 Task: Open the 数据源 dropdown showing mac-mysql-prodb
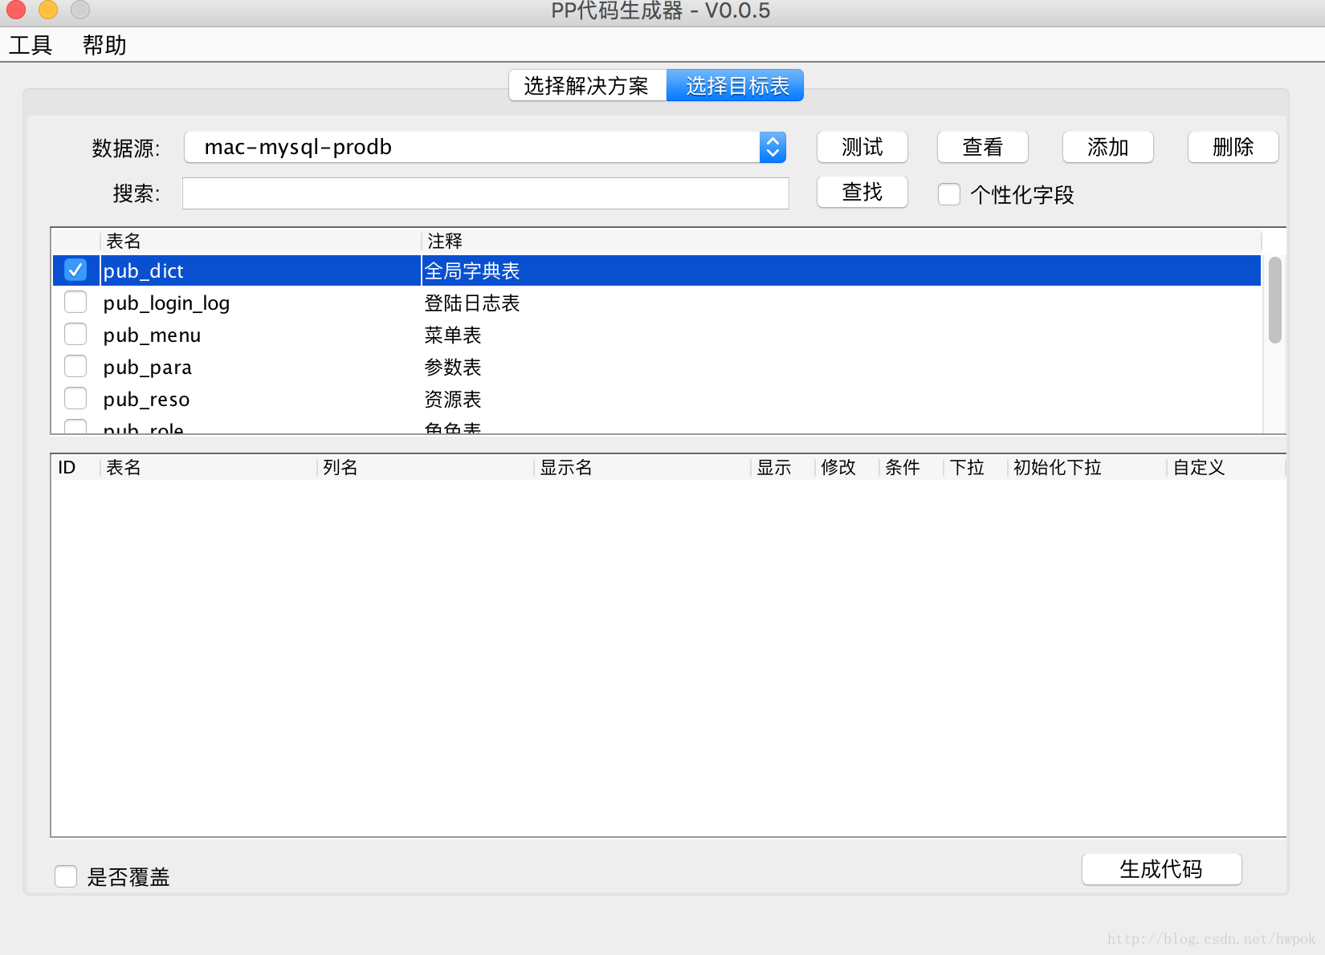485,147
